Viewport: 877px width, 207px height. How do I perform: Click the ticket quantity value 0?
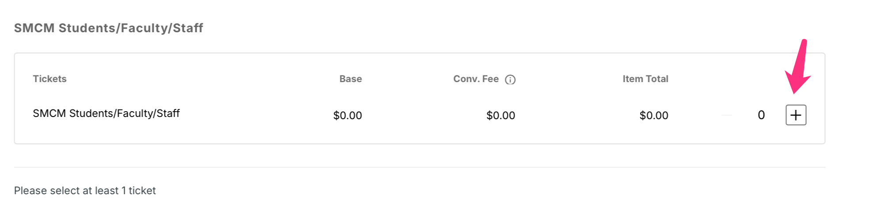pyautogui.click(x=761, y=115)
